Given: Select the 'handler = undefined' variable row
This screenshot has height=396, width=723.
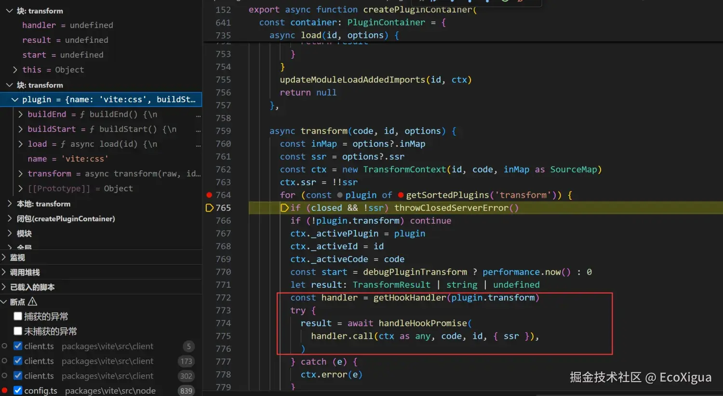Looking at the screenshot, I should click(101, 25).
